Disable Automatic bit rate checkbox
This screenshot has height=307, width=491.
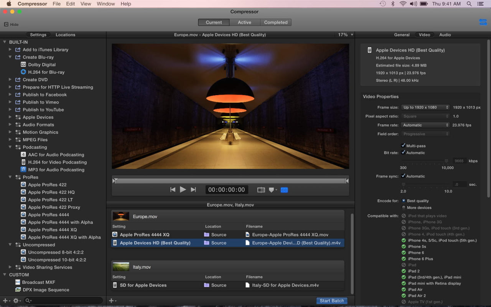(403, 152)
